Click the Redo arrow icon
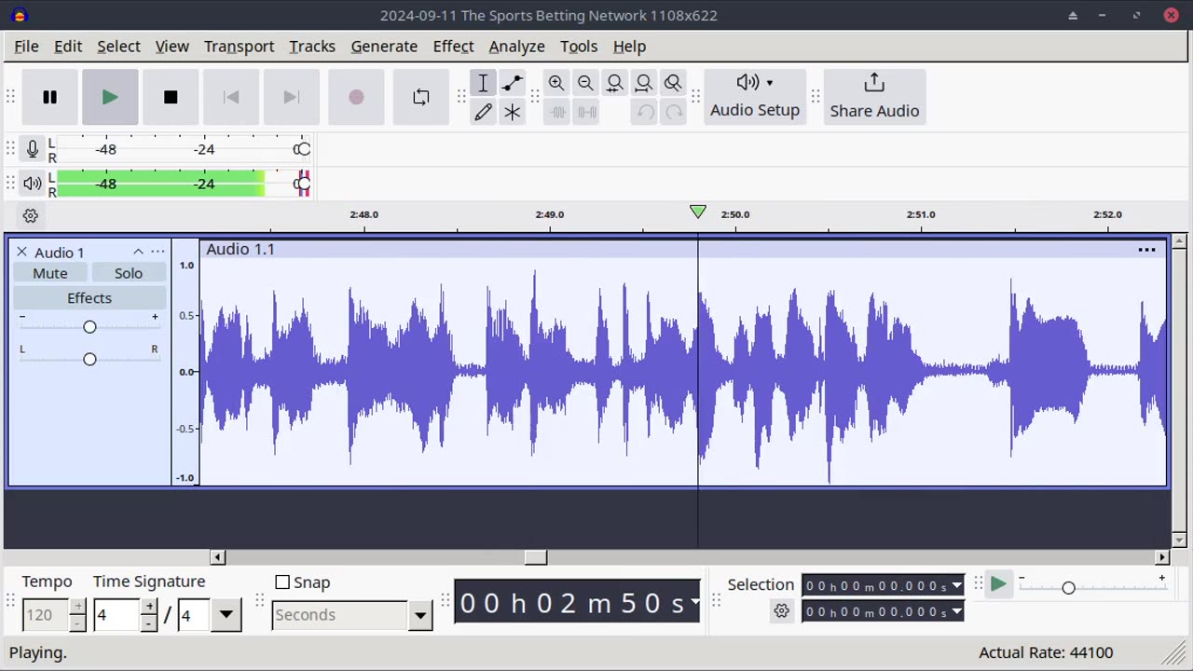This screenshot has height=671, width=1193. [674, 112]
